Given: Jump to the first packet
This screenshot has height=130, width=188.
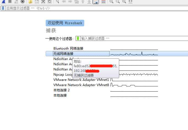Looking at the screenshot, I should tap(83, 1).
